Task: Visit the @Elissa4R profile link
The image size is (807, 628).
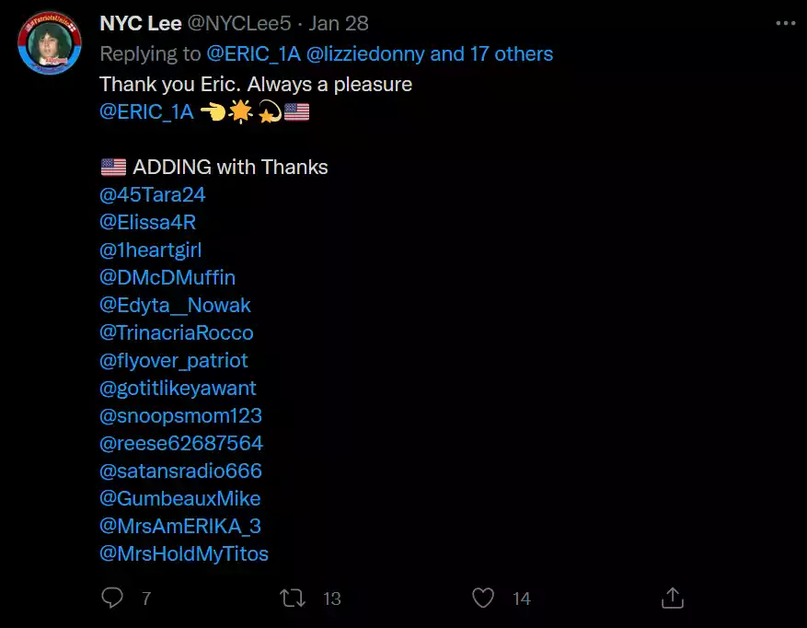Action: tap(147, 223)
